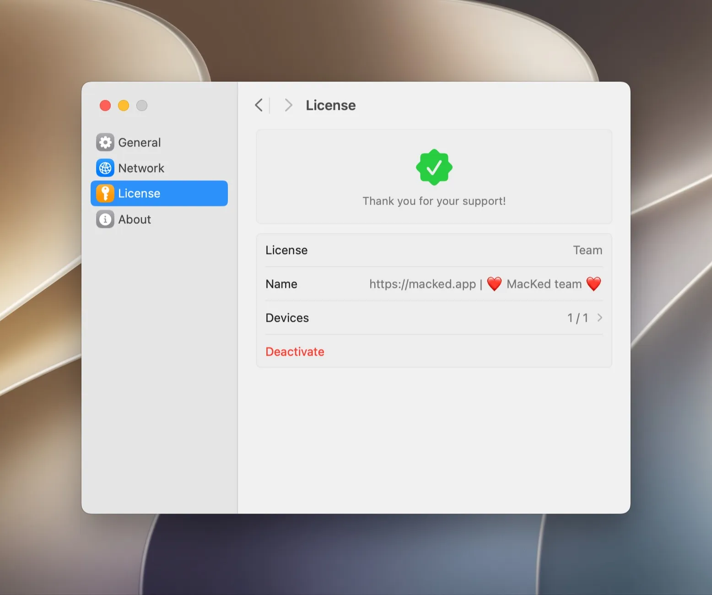Click the 'Thank you for your support!' text
The width and height of the screenshot is (712, 595).
[434, 201]
